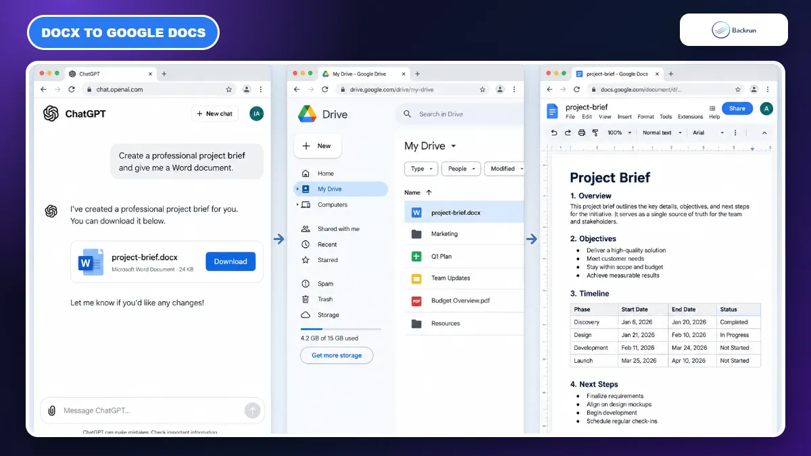Click the paperclip attach icon in ChatGPT
Viewport: 811px width, 456px height.
tap(51, 410)
